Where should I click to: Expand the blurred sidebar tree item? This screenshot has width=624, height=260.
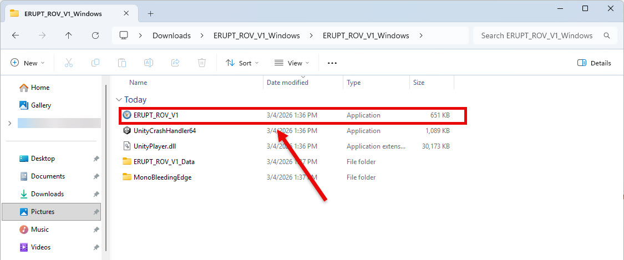(9, 124)
